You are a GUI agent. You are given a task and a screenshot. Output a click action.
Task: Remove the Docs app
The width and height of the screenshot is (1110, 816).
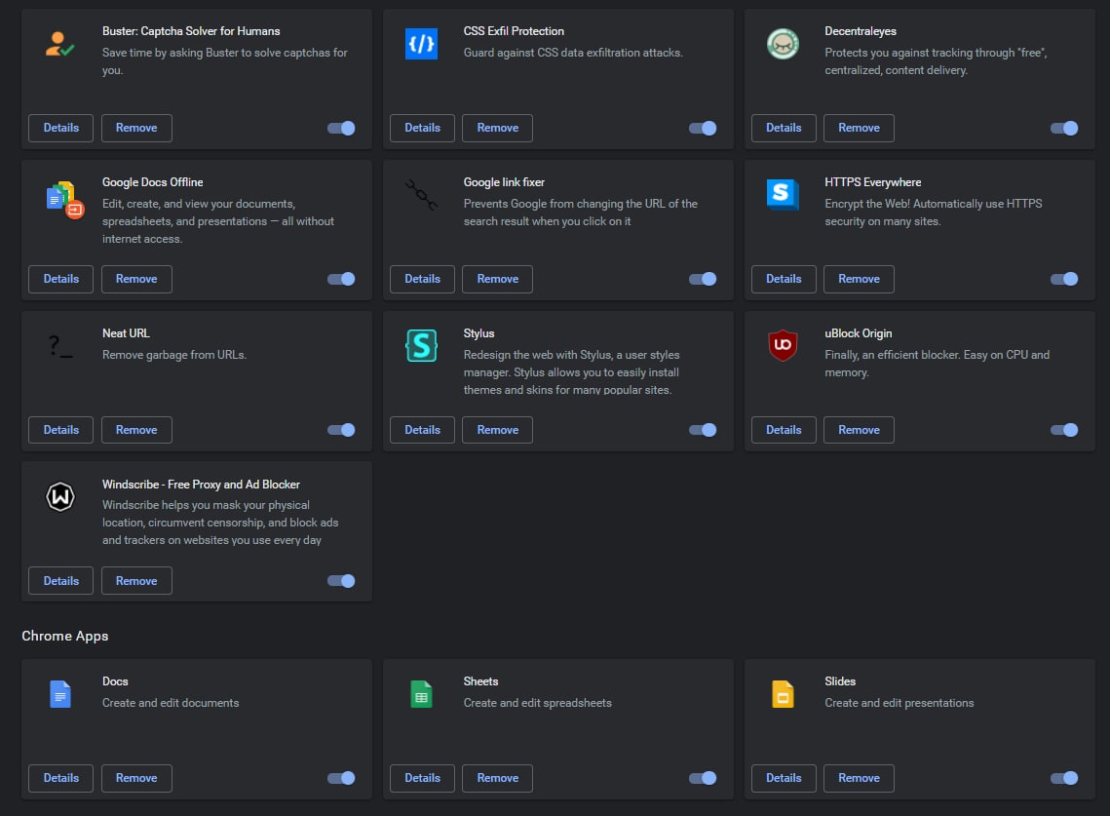tap(136, 778)
